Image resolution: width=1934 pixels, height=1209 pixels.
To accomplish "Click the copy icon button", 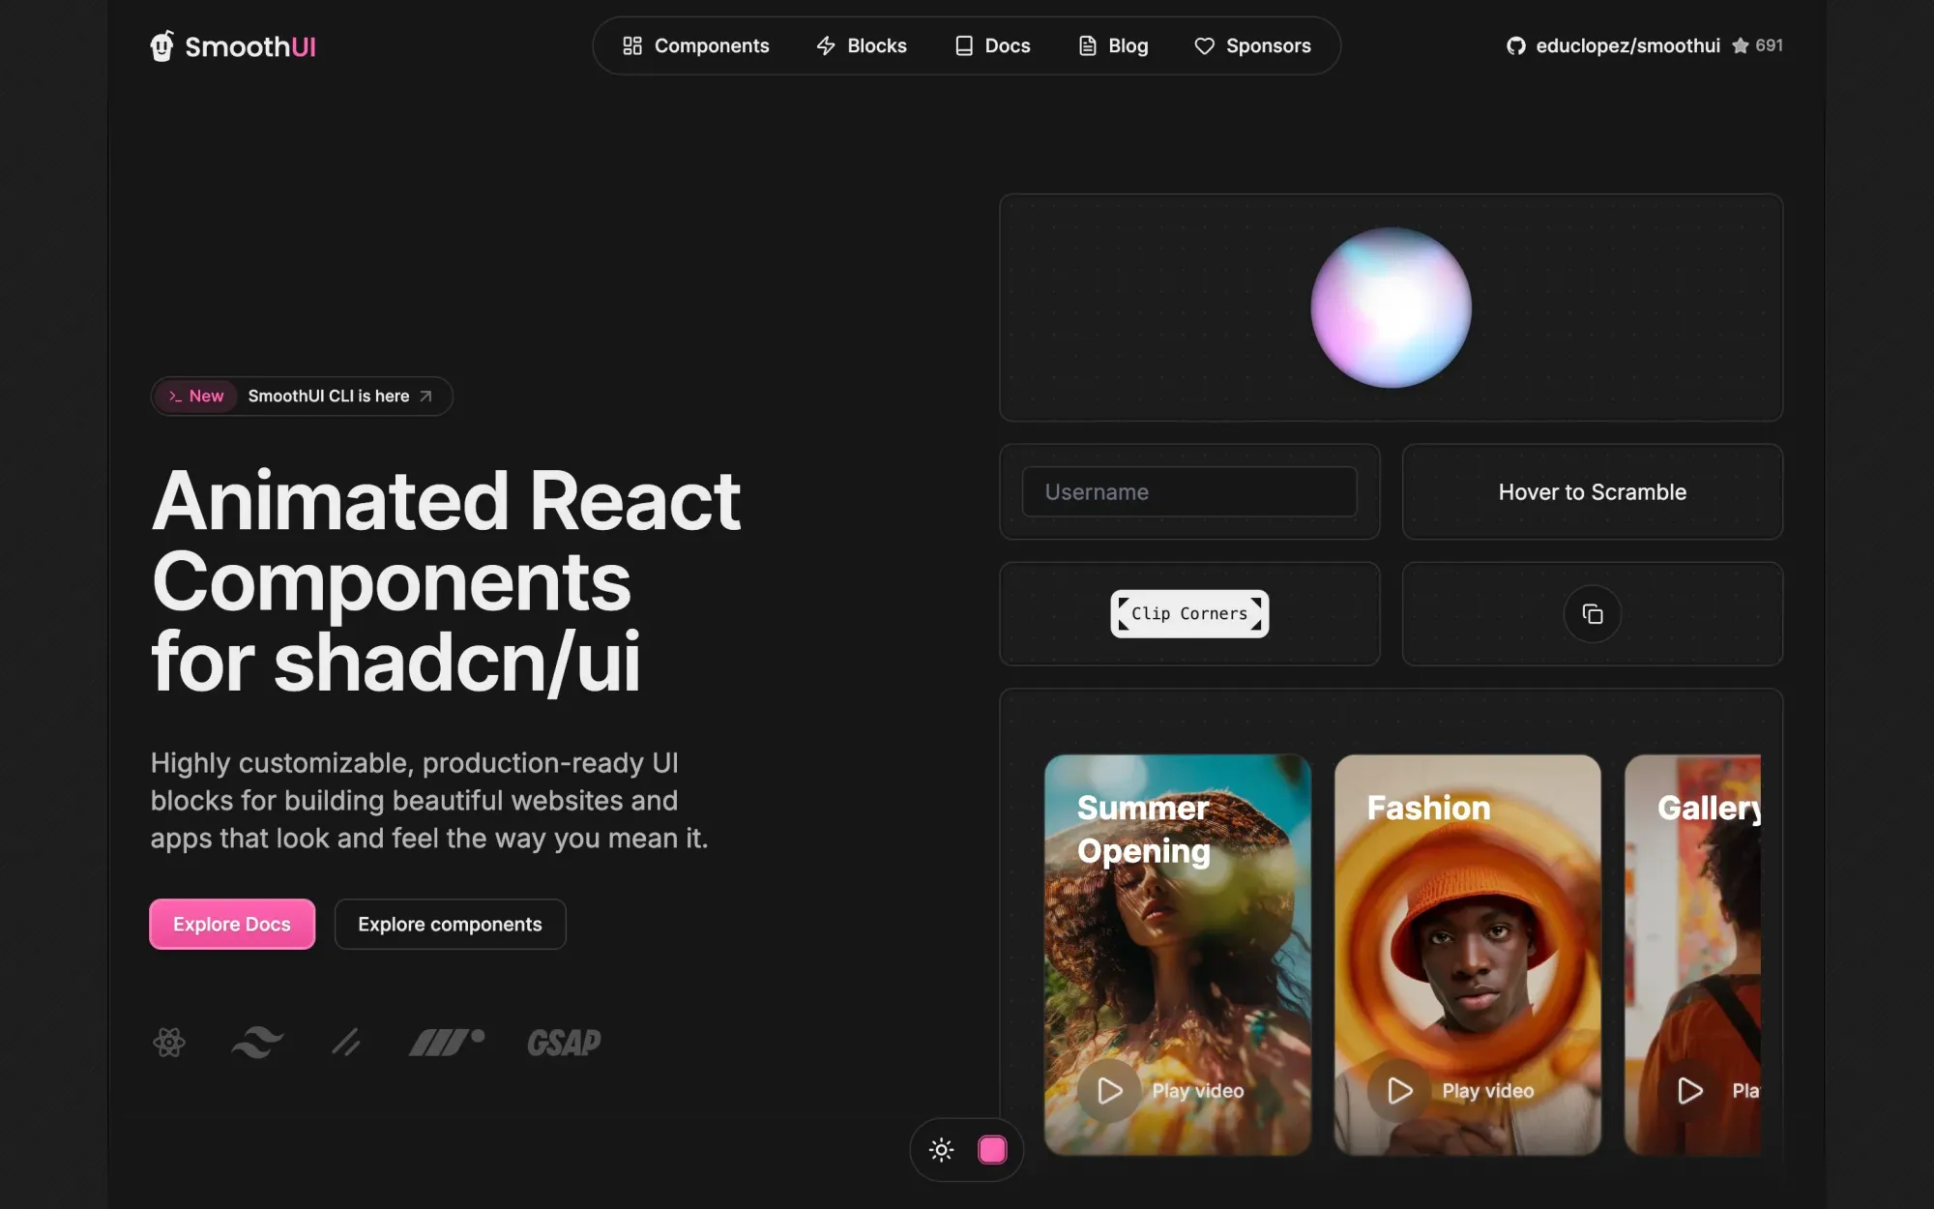I will pyautogui.click(x=1592, y=613).
